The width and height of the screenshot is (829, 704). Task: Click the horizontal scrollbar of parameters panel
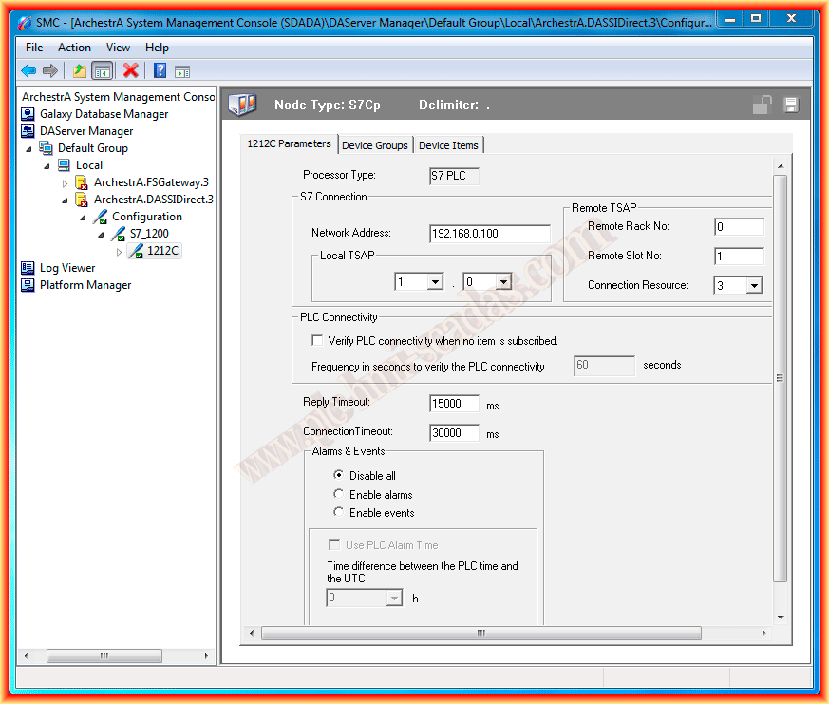[480, 634]
